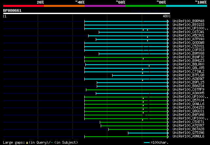The image size is (210, 145).
Task: Select the UniRef100_Q8LJ85 label
Action: coord(188,68)
